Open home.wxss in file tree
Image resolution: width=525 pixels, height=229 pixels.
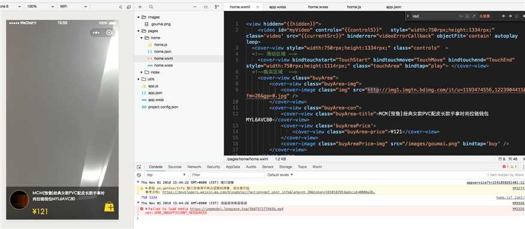pos(163,65)
